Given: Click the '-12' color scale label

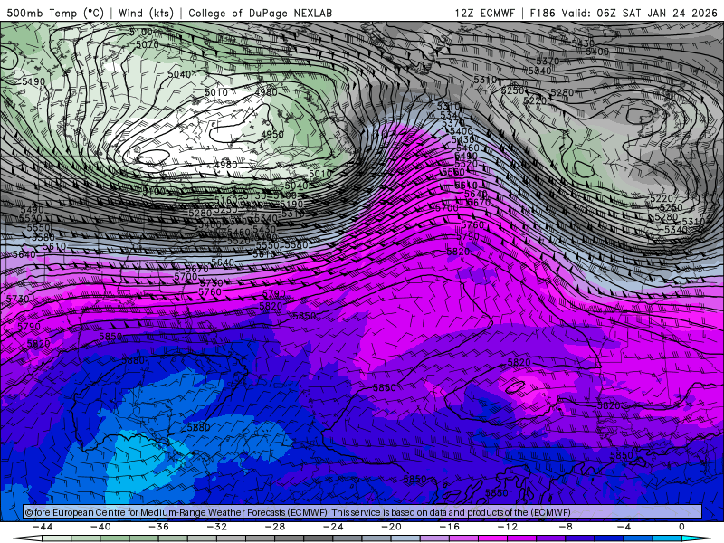Looking at the screenshot, I should tap(508, 527).
